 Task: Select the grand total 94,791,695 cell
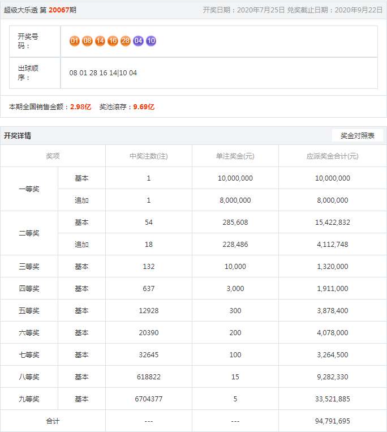point(332,421)
